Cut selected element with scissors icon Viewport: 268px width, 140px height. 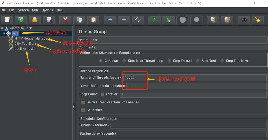(65, 20)
